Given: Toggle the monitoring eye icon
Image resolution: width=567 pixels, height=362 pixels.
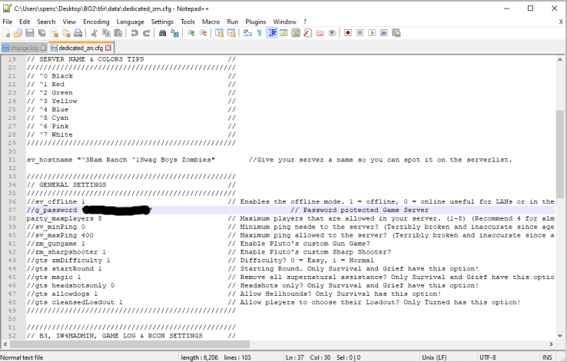Looking at the screenshot, I should pyautogui.click(x=332, y=33).
